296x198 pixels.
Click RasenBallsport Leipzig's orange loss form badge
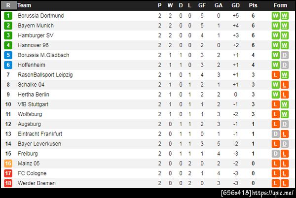tap(275, 75)
